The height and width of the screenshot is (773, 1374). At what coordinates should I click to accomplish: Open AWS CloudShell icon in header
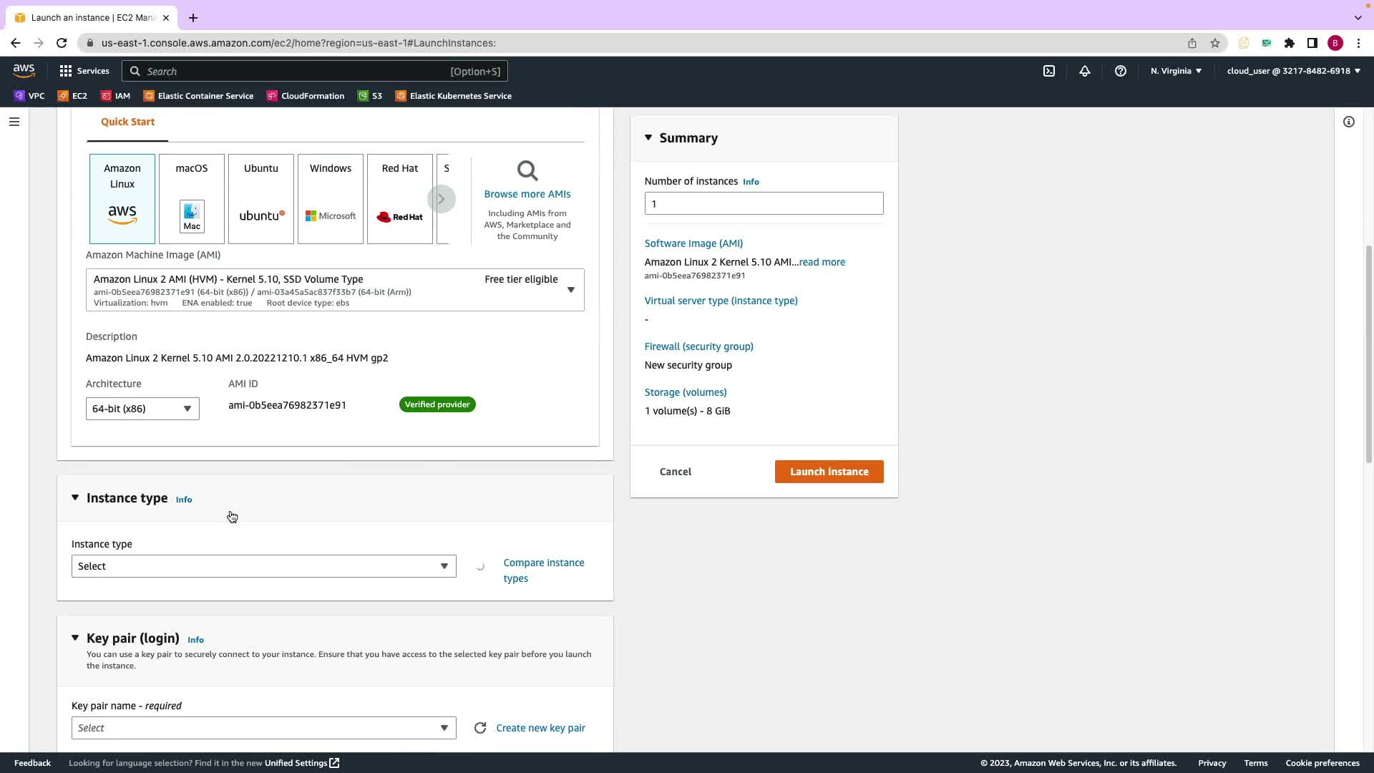click(1048, 71)
